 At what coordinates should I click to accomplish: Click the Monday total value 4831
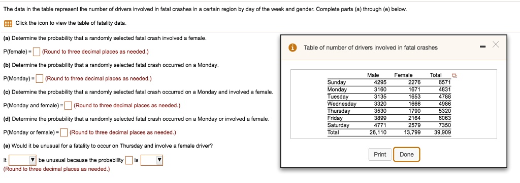(x=444, y=89)
